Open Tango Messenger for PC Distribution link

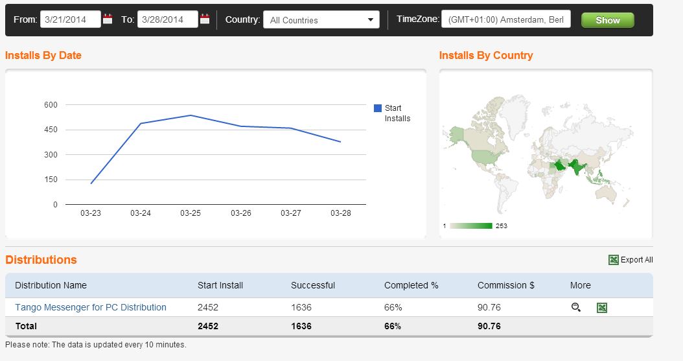click(91, 307)
